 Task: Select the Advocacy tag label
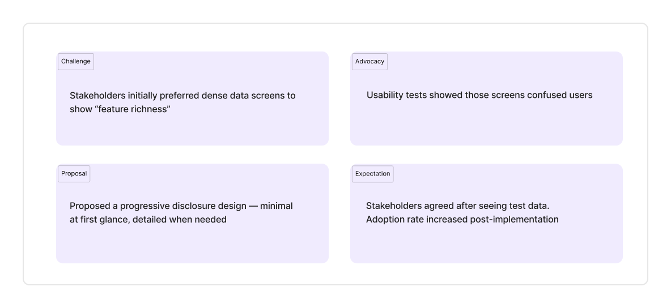pyautogui.click(x=370, y=62)
